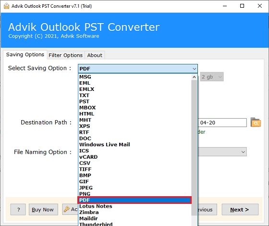Open the File Naming Option dropdown
This screenshot has width=269, height=226.
[x=222, y=152]
